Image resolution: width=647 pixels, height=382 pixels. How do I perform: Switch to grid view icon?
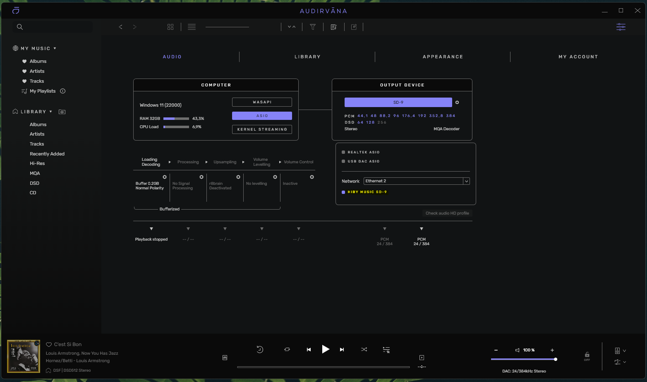(x=170, y=27)
